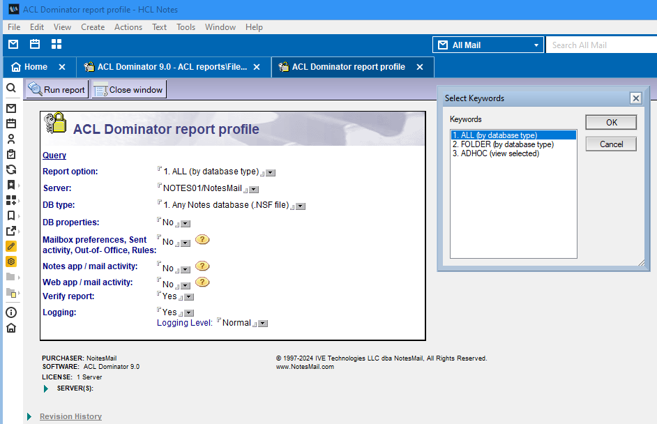Click the info circle icon in sidebar
This screenshot has height=424, width=657.
(11, 312)
